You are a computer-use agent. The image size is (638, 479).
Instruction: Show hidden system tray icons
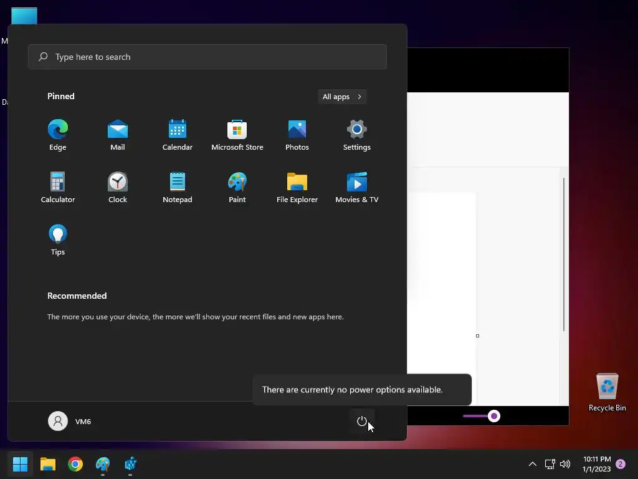533,464
